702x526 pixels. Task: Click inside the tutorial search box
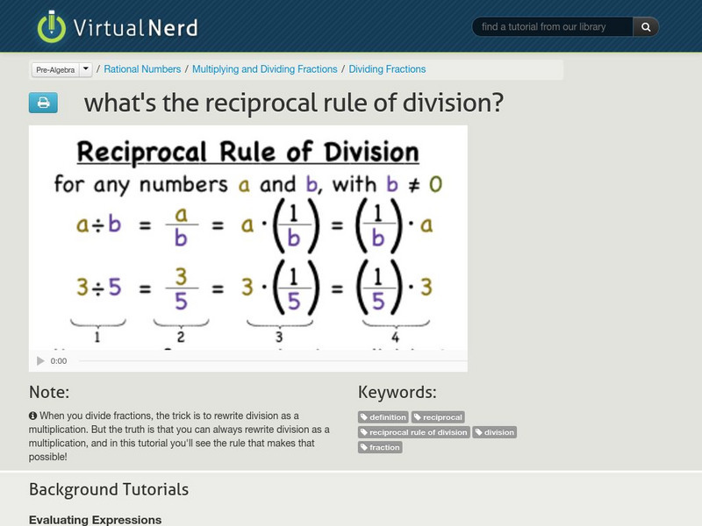pyautogui.click(x=553, y=26)
